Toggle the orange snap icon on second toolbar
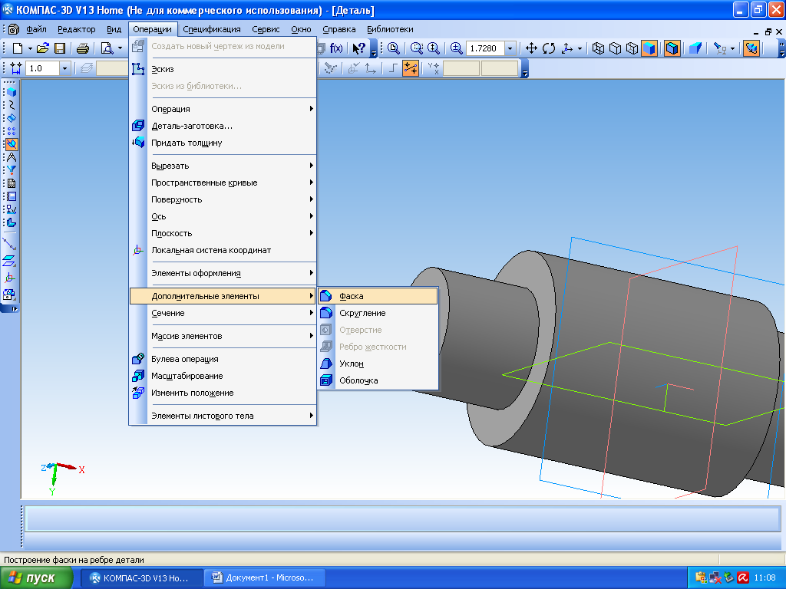Screen dimensions: 786x589 click(411, 68)
